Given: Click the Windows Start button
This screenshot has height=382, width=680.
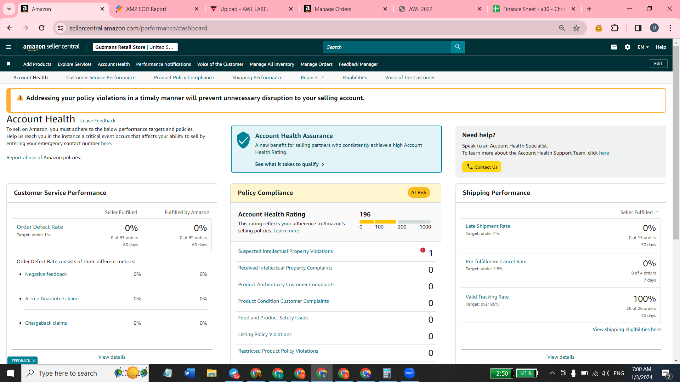Looking at the screenshot, I should pyautogui.click(x=10, y=373).
